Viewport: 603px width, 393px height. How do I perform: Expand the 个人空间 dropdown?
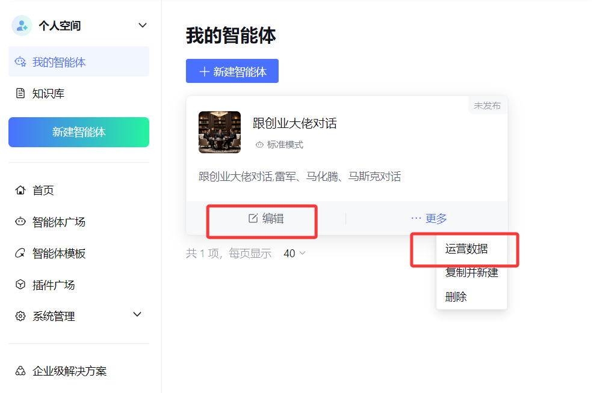click(143, 25)
